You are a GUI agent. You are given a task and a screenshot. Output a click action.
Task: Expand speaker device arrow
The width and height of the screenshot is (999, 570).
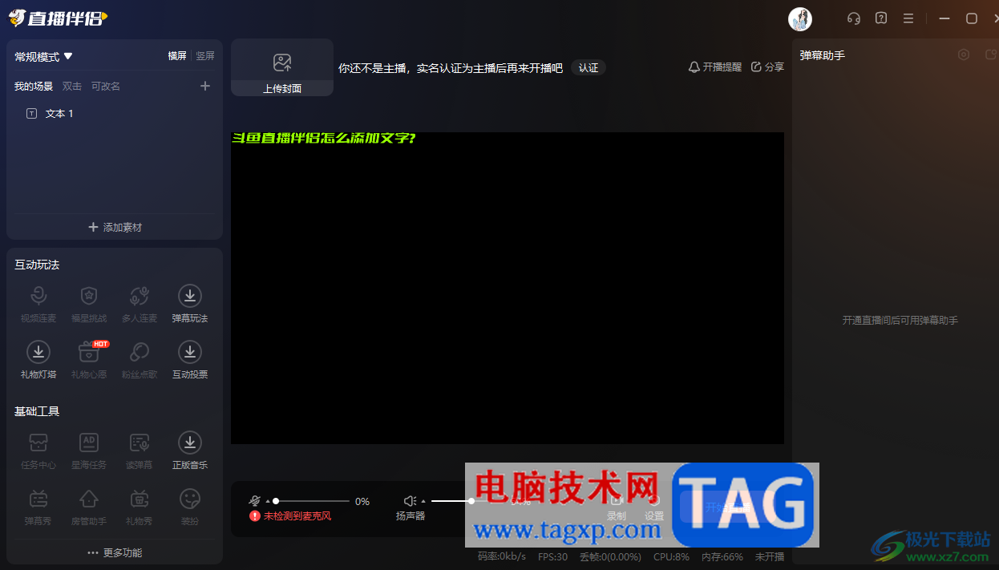tap(423, 501)
